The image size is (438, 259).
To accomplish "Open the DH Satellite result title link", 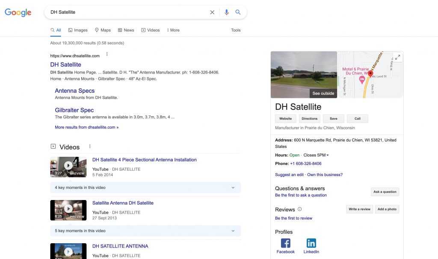I will 65,65.
